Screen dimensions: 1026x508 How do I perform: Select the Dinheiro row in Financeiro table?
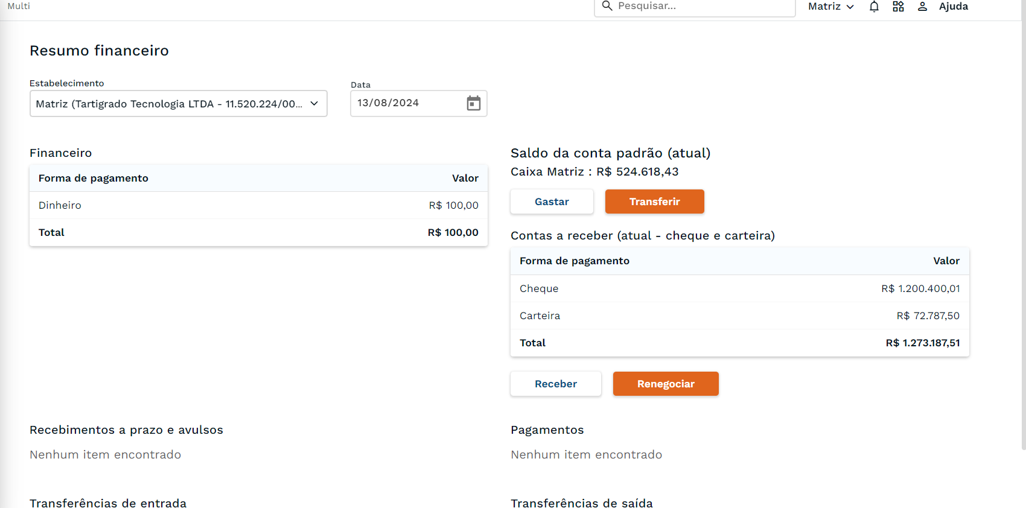pyautogui.click(x=258, y=205)
